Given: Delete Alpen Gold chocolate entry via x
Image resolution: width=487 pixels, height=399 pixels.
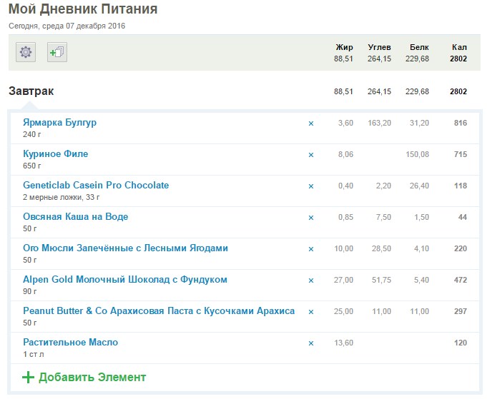Looking at the screenshot, I should [310, 281].
